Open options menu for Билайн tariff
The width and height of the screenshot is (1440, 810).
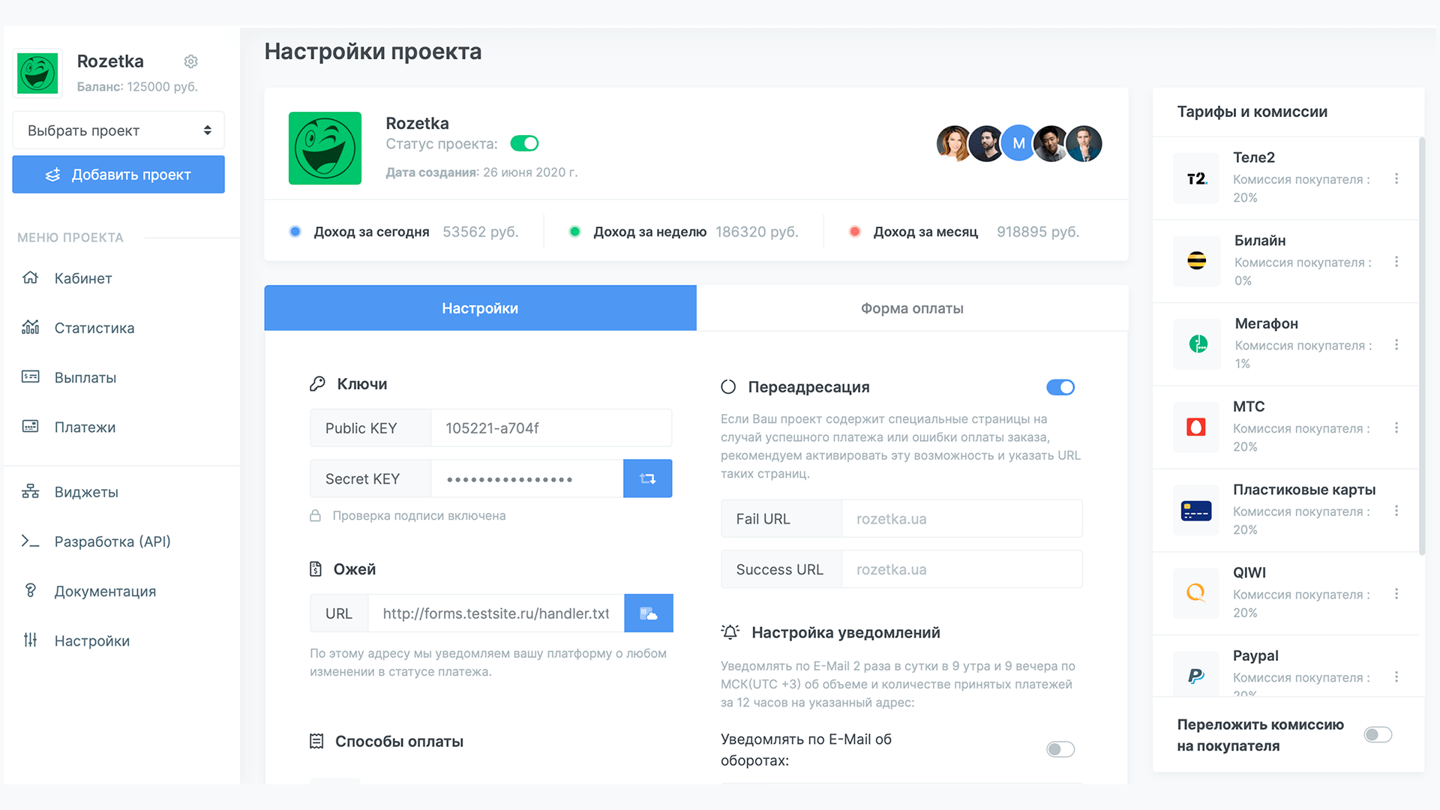pyautogui.click(x=1396, y=262)
